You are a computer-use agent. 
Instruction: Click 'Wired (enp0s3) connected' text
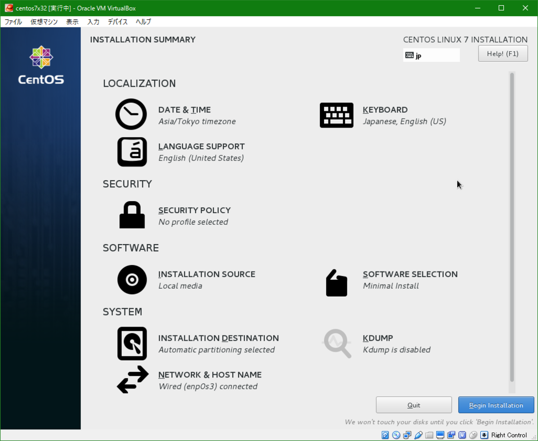point(208,386)
